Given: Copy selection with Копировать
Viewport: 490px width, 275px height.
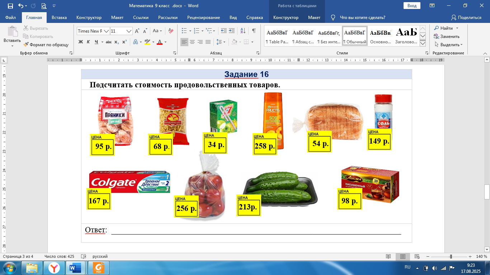Looking at the screenshot, I should click(38, 37).
